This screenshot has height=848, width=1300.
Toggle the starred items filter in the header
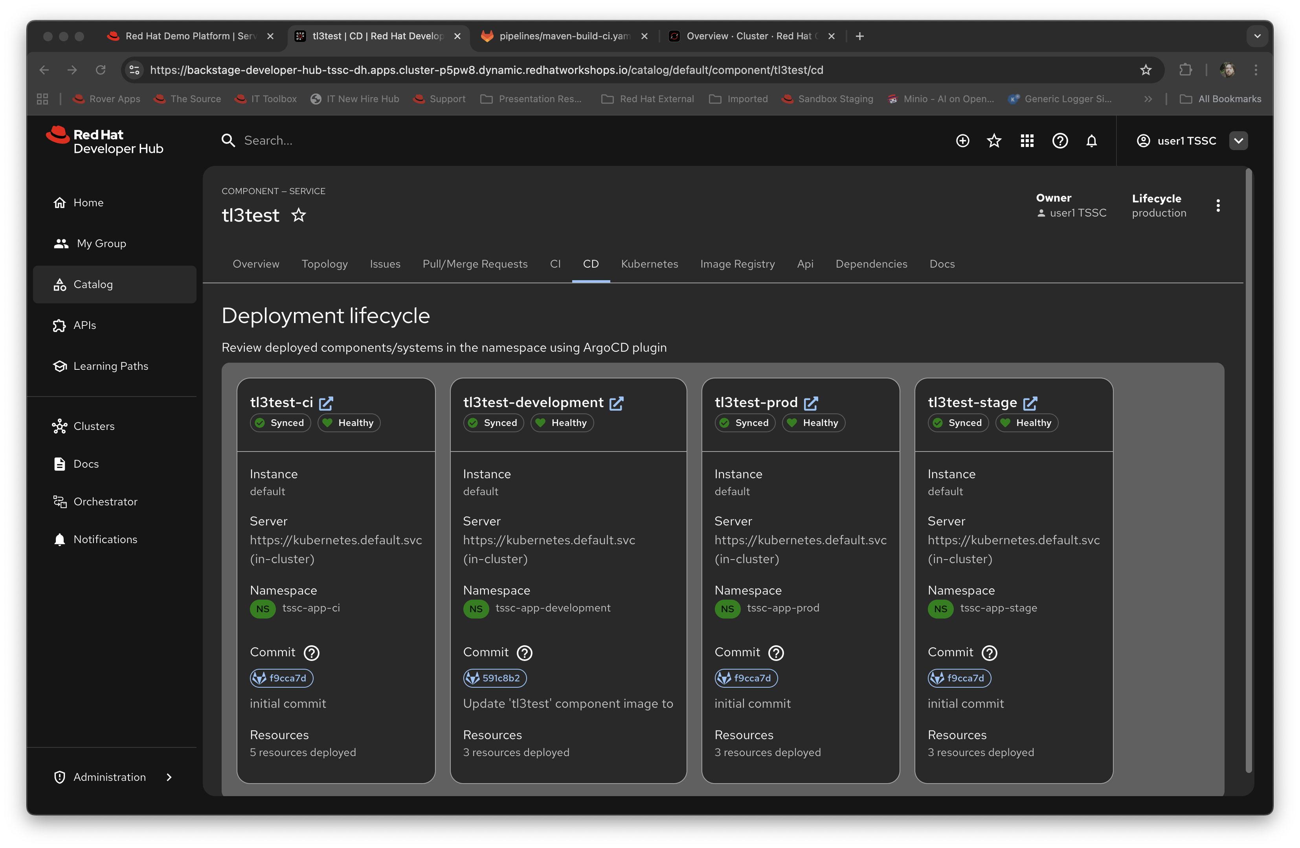pos(994,140)
